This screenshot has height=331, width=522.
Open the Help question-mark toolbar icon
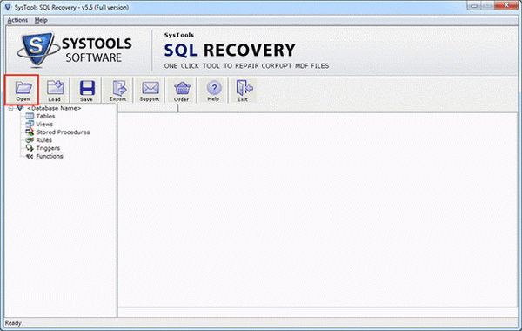[x=213, y=90]
